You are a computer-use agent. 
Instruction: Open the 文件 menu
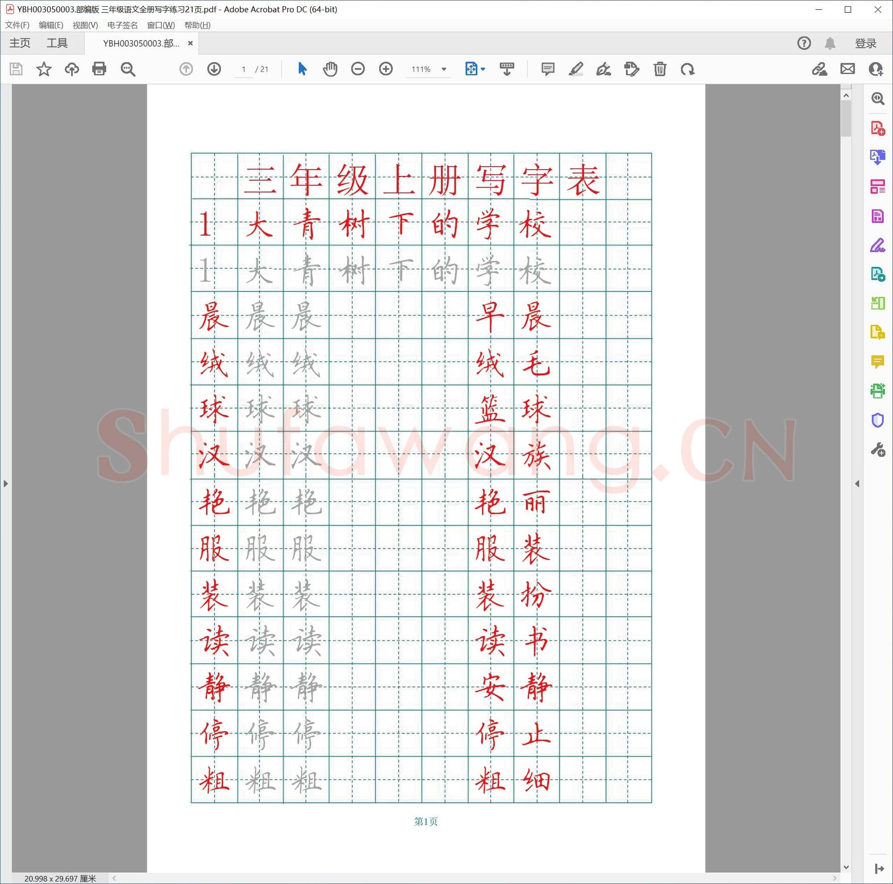point(17,25)
